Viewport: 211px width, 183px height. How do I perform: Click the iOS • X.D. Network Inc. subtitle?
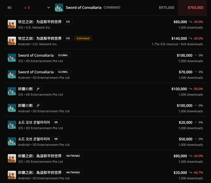point(34,28)
